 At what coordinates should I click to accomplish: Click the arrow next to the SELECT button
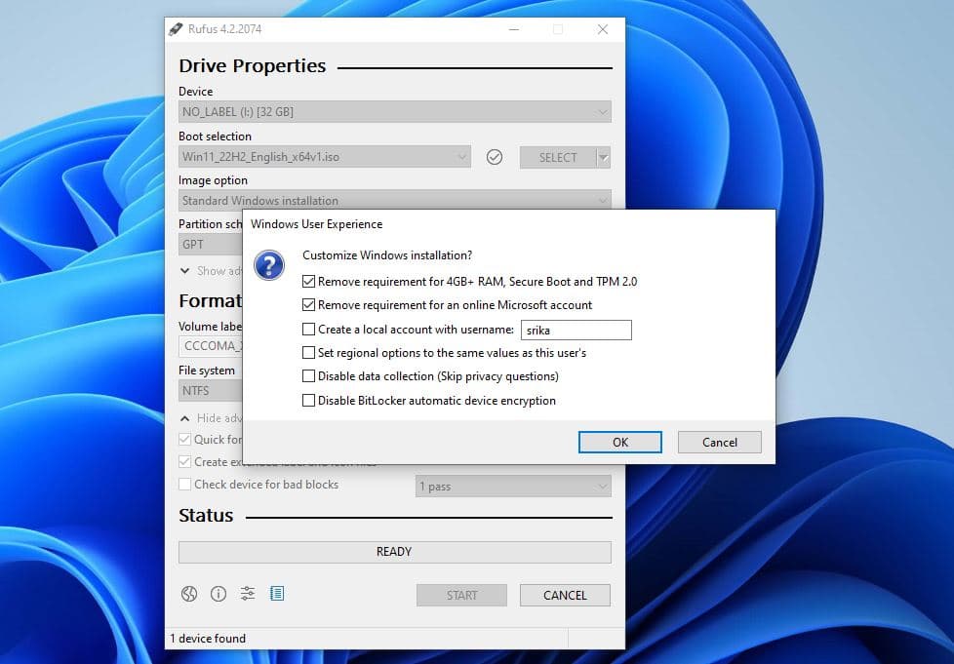[604, 157]
